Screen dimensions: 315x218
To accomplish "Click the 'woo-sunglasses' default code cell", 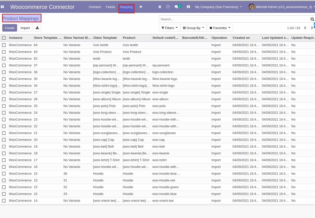I will [x=166, y=133].
